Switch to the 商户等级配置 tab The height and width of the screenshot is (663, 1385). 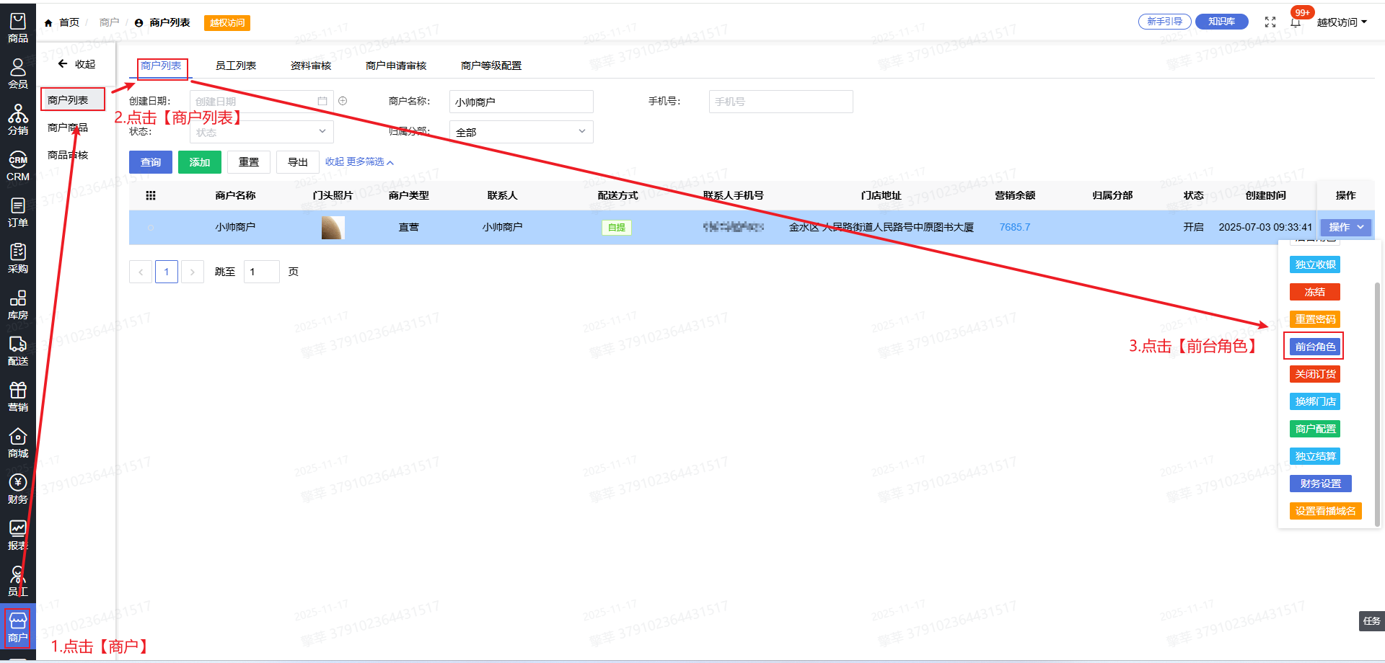(x=491, y=66)
